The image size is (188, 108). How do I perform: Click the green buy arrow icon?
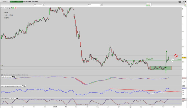tap(13, 8)
